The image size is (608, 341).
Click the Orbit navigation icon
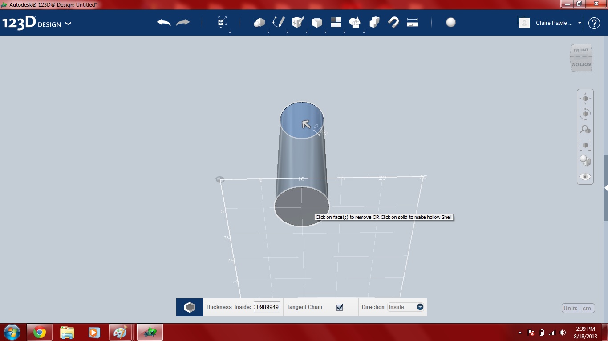pos(585,114)
